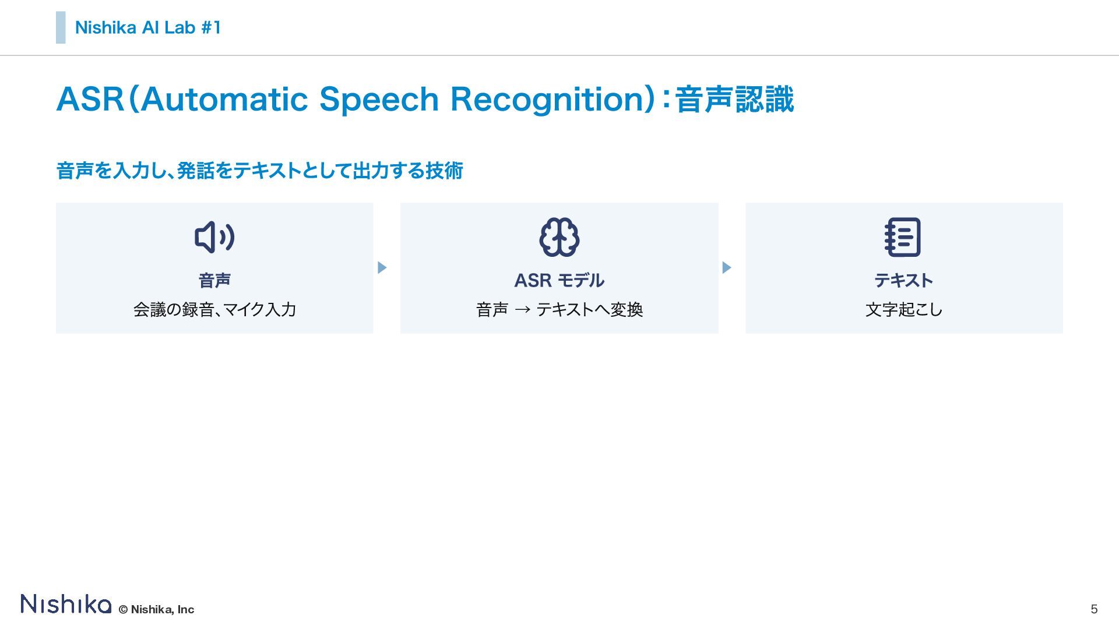Select the ASR モデル card heading
This screenshot has width=1119, height=629.
point(559,281)
